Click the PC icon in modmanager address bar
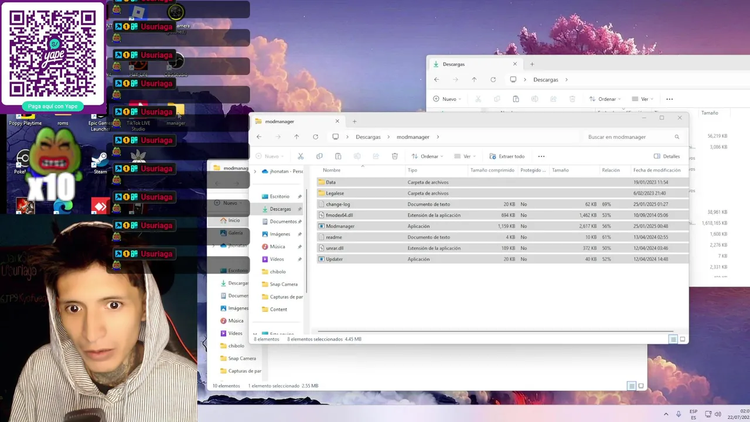The width and height of the screenshot is (750, 422). point(335,137)
